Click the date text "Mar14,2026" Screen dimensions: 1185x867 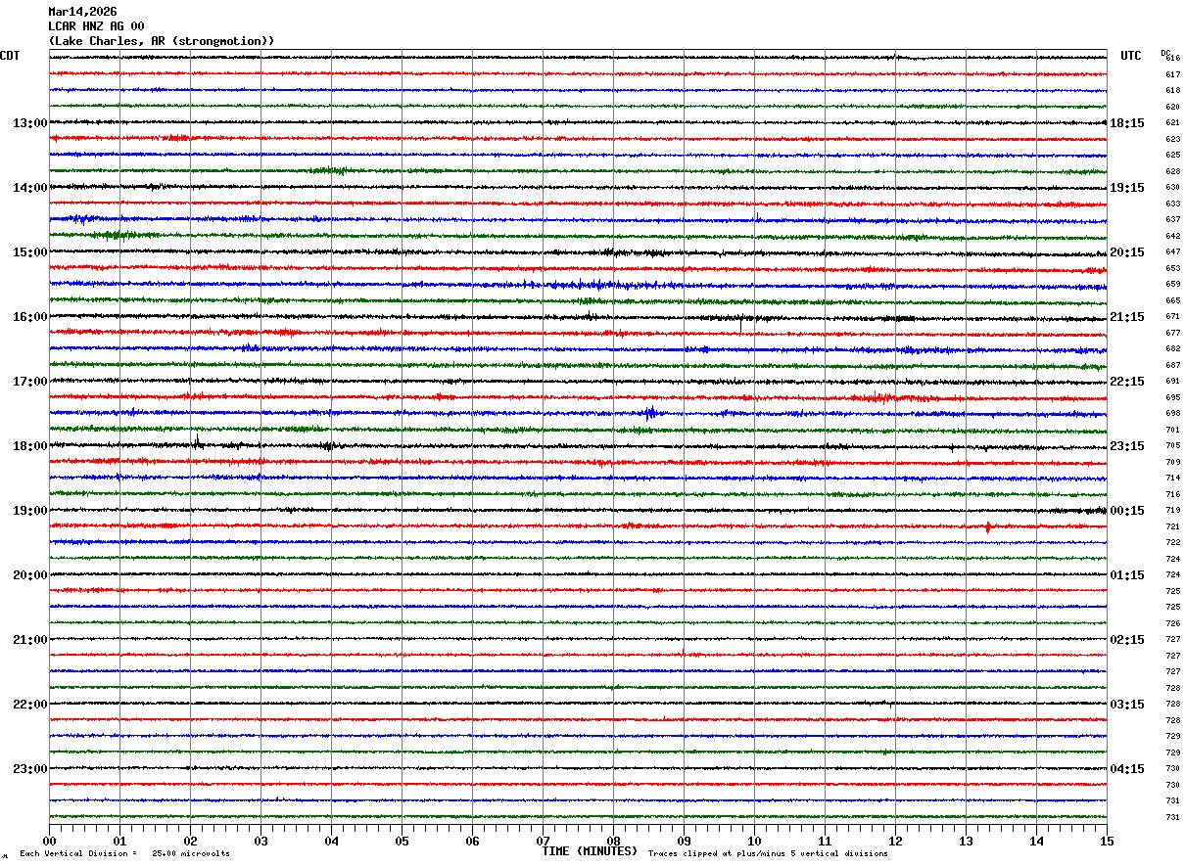(82, 12)
